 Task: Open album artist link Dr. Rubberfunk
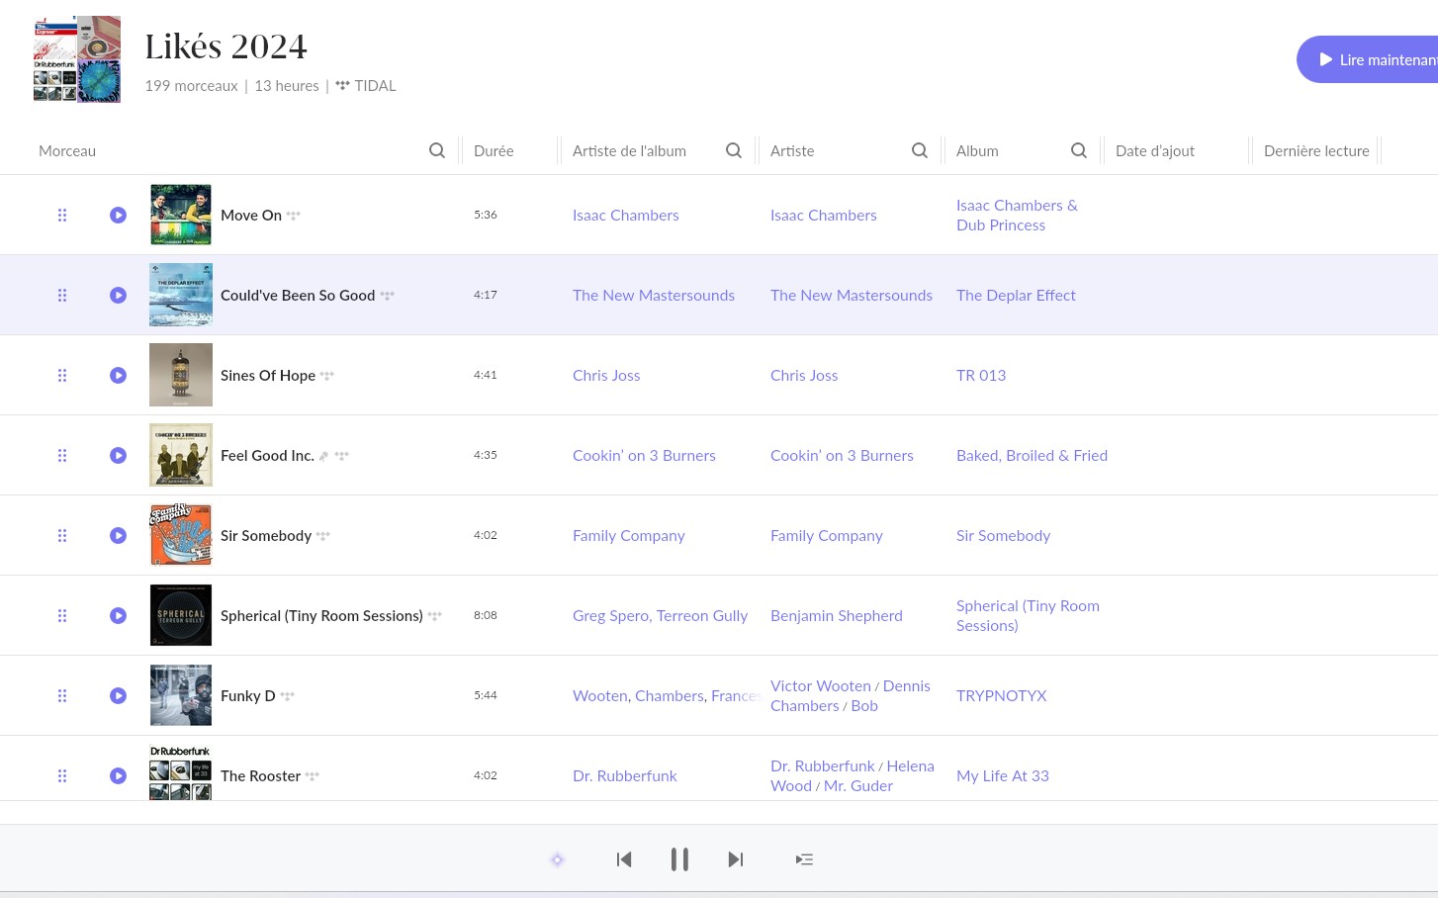[625, 775]
